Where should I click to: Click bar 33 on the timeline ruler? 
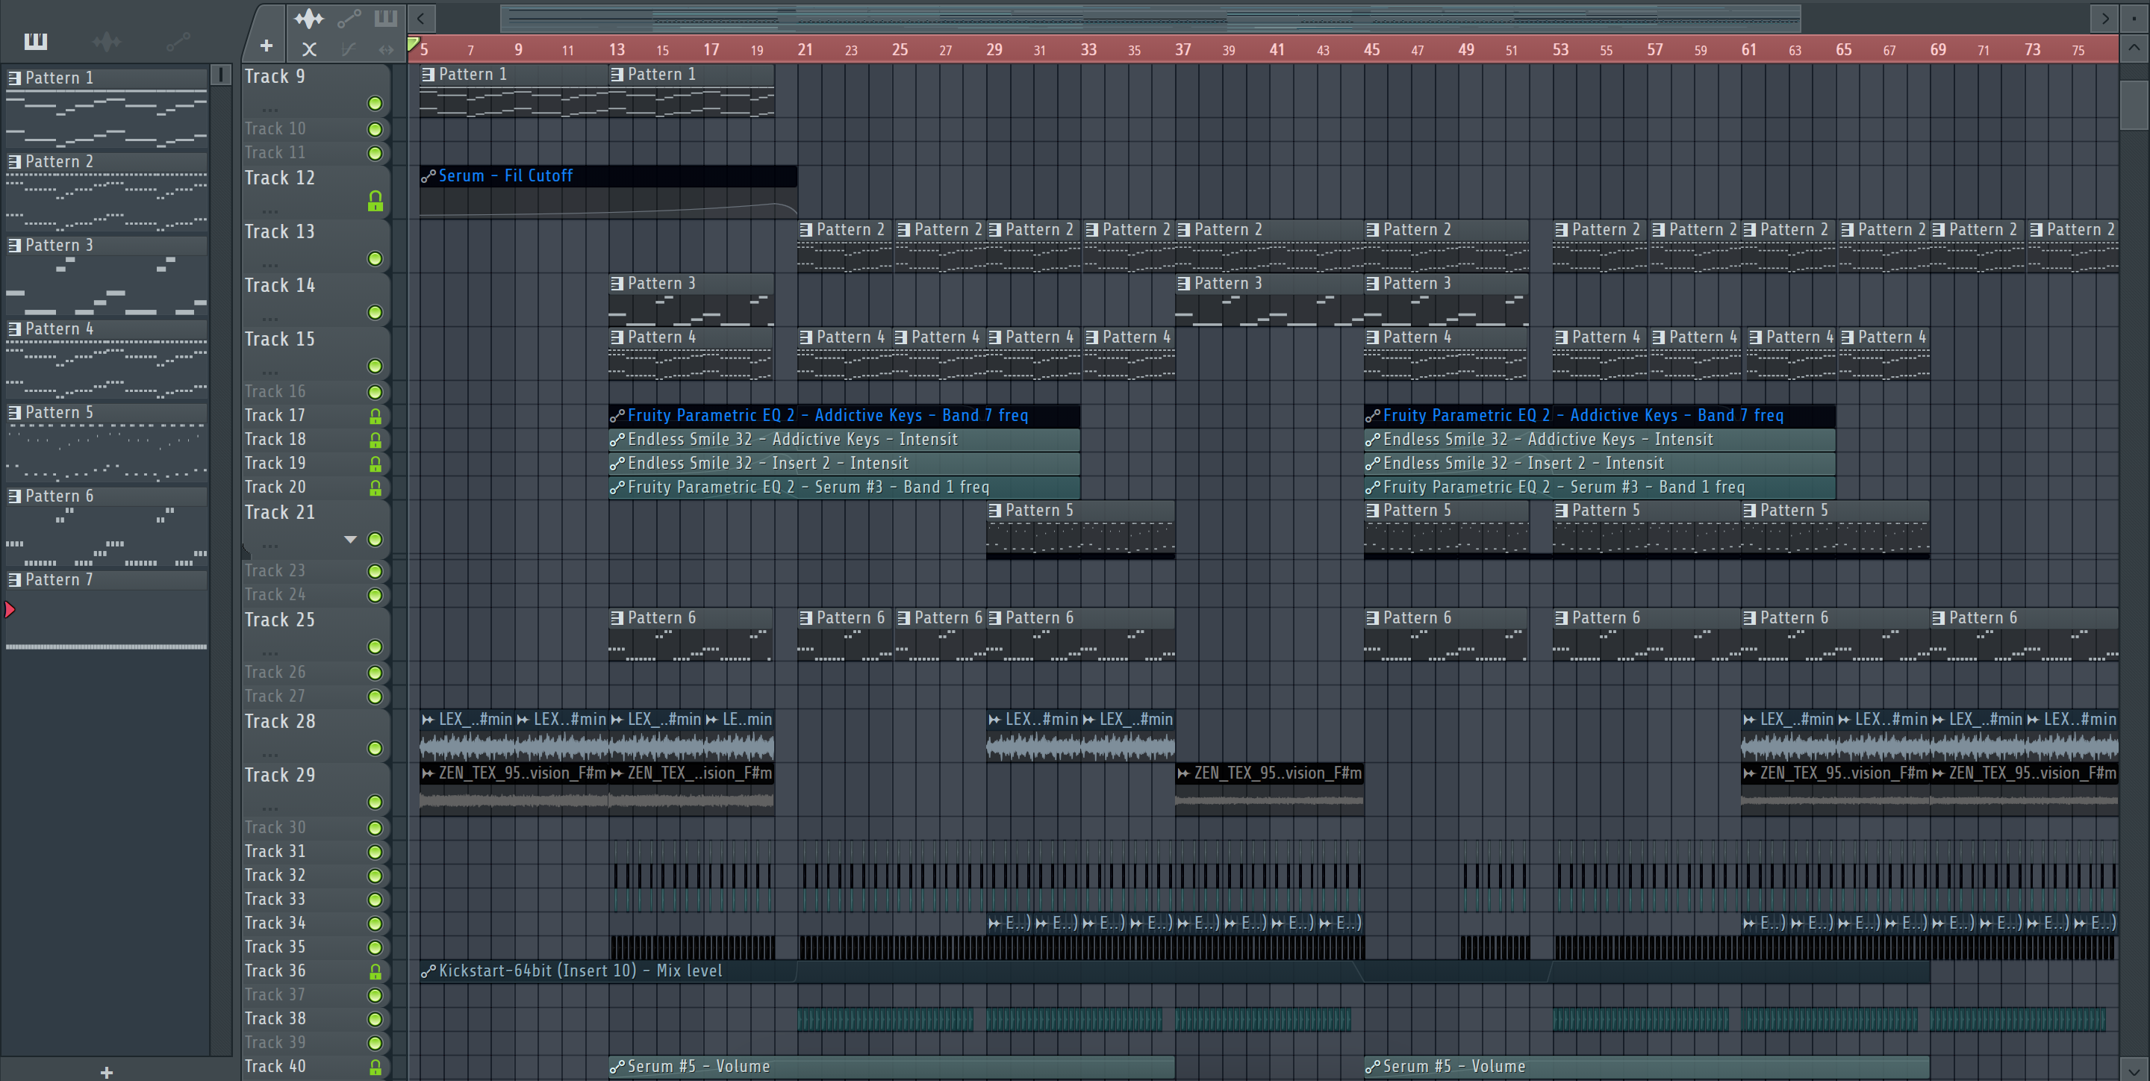(1088, 49)
